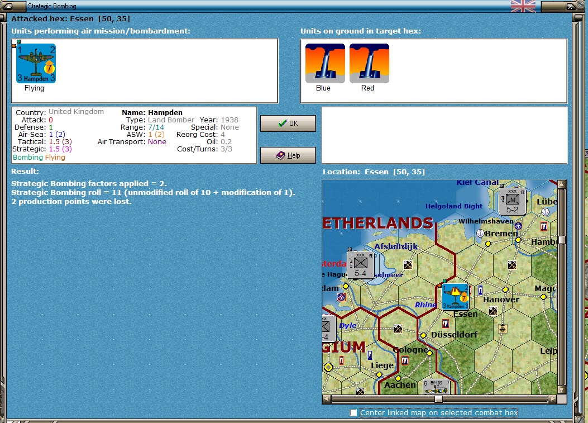Screen dimensions: 588x423
Task: Click the 5-4 infantry corps counter in Netherlands
Action: coord(360,265)
